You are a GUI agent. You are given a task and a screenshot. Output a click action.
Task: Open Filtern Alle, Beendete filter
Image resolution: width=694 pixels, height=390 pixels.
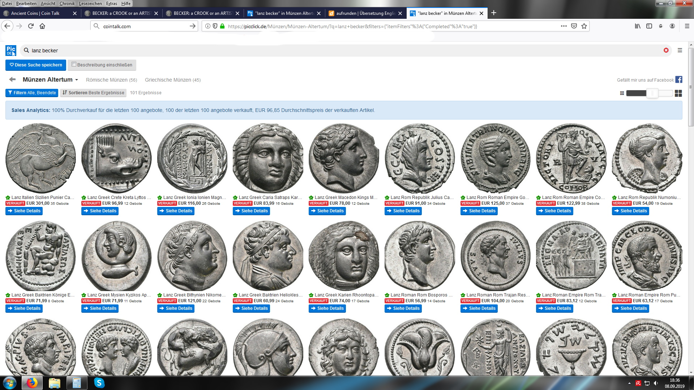pyautogui.click(x=32, y=93)
